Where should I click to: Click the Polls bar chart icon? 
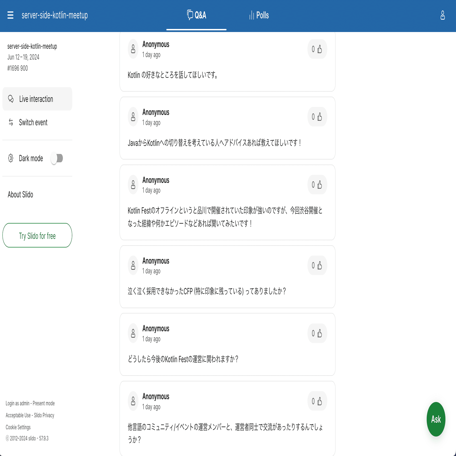252,15
